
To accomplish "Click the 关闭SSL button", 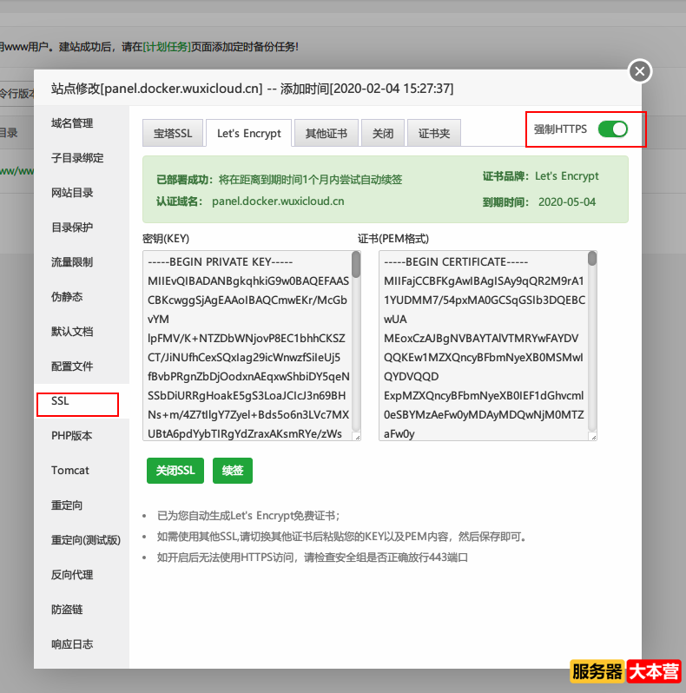I will coord(175,471).
